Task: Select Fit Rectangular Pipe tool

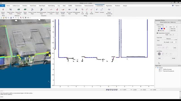Action: click(x=76, y=11)
